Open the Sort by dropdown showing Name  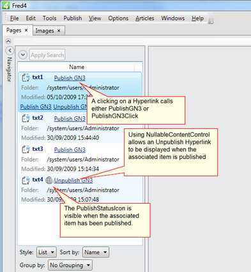(96, 252)
